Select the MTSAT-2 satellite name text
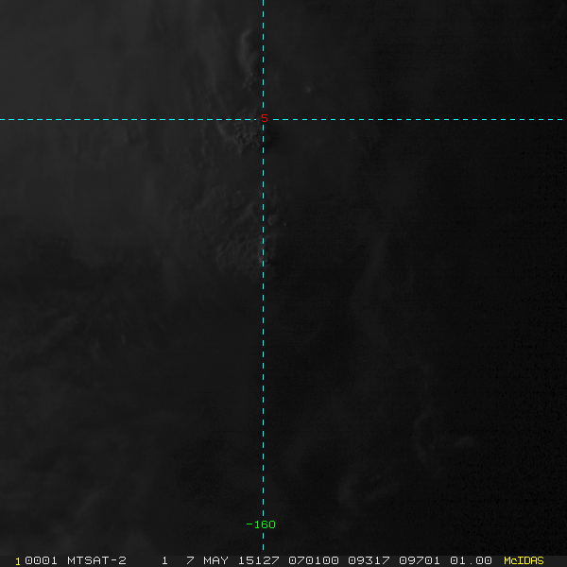Screen dimensions: 567x567 pyautogui.click(x=96, y=560)
